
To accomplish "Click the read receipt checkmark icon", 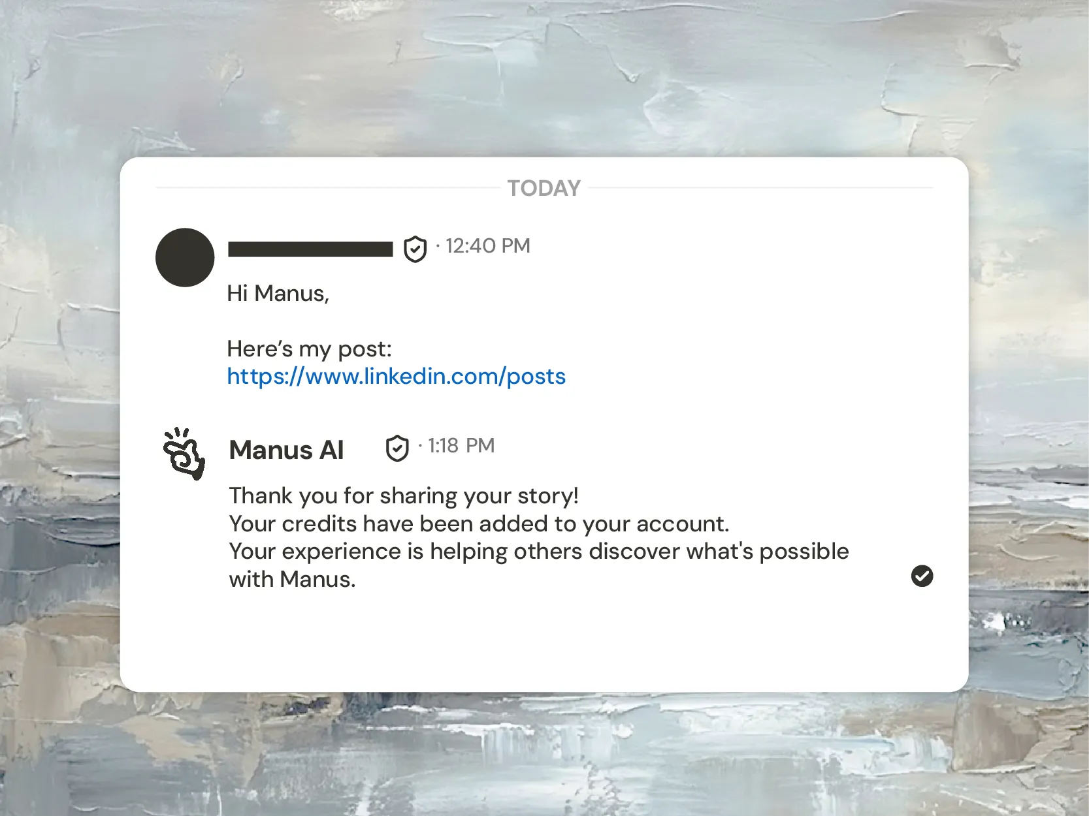I will click(x=922, y=576).
